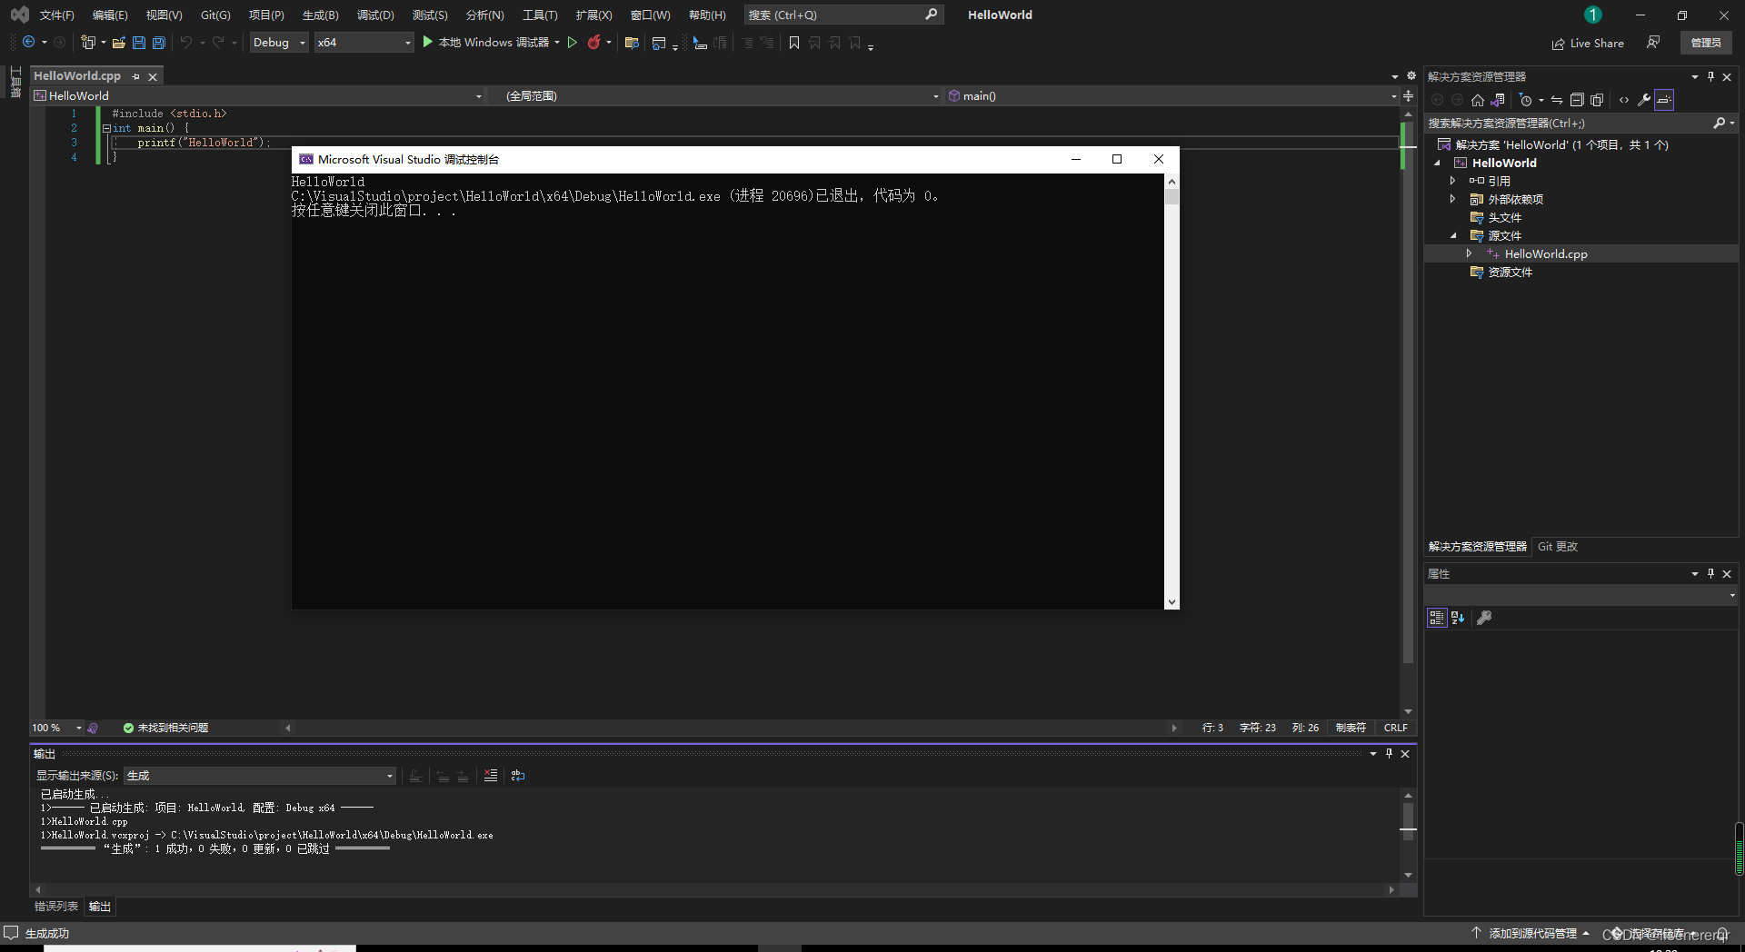Open the Properties Pages wrench icon in Properties panel
1745x952 pixels.
[x=1484, y=618]
